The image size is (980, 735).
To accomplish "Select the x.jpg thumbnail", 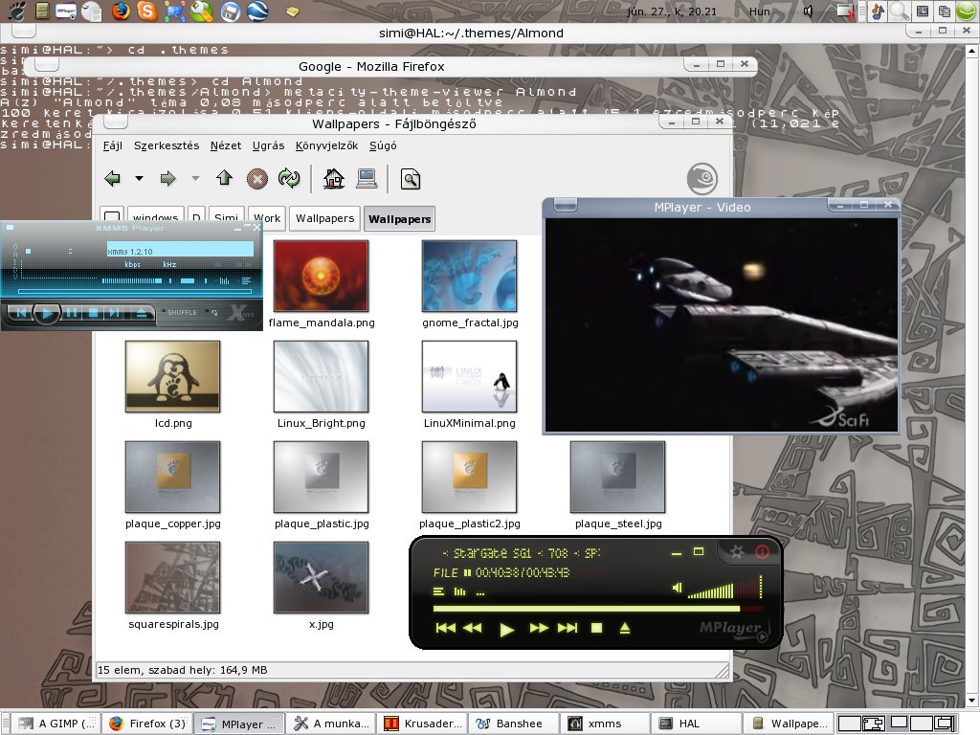I will pos(321,577).
